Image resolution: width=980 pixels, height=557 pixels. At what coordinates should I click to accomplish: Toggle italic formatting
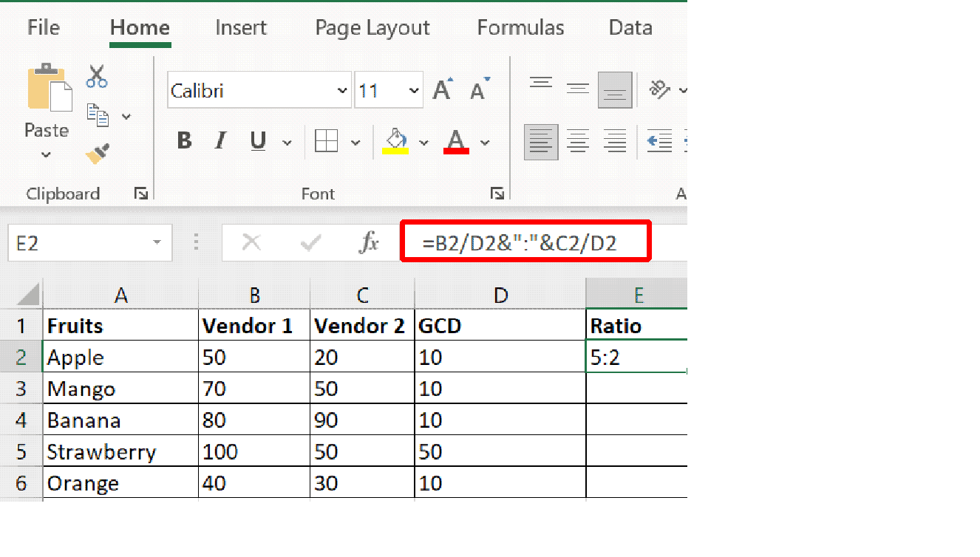tap(220, 141)
